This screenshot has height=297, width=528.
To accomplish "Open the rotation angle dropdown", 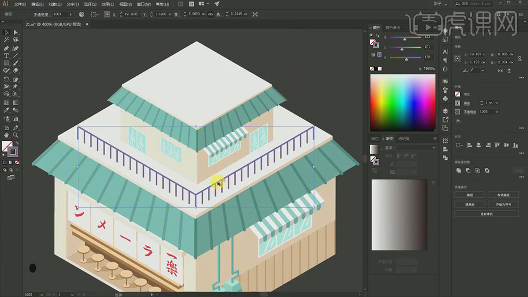I will pyautogui.click(x=483, y=70).
